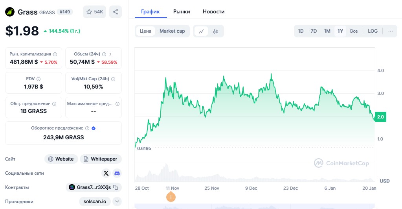Copy the Grass7...r3XXjs contract address
Screen dimensions: 402x209
click(116, 187)
